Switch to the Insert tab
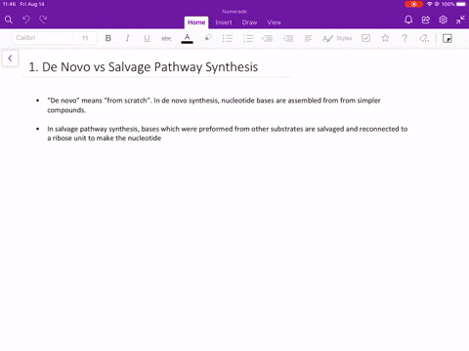Image resolution: width=469 pixels, height=351 pixels. pos(224,22)
